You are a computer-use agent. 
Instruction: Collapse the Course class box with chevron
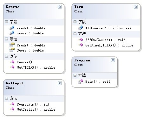(x=60, y=7)
